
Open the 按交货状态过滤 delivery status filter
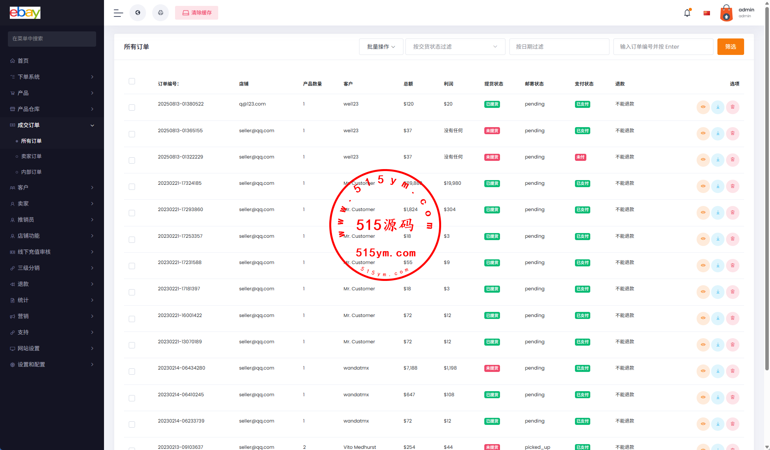[x=455, y=47]
